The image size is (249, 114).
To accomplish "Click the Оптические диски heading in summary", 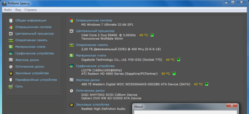I will click(90, 91).
